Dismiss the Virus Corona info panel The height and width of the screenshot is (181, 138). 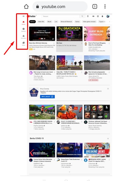pos(108,89)
